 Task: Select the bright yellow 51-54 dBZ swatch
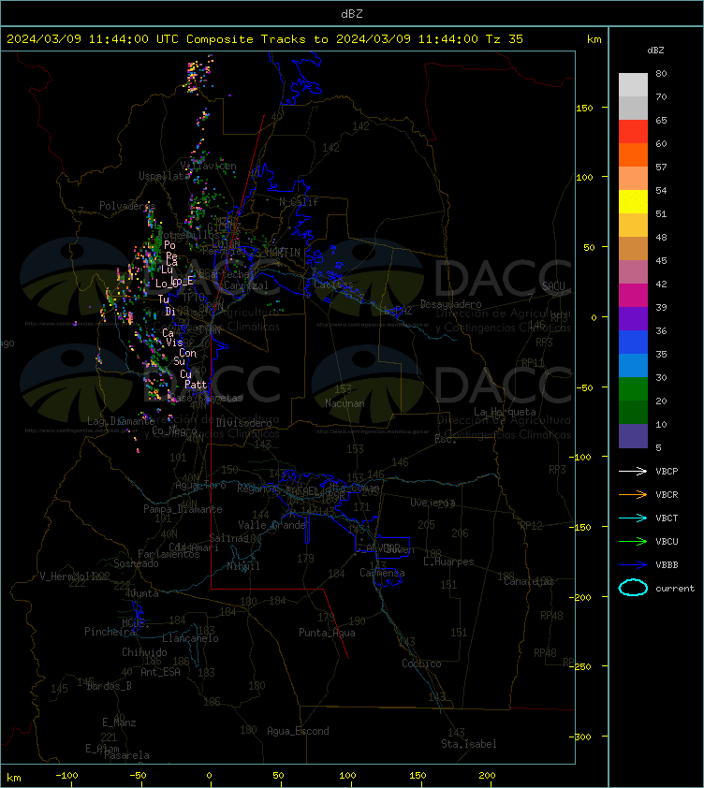633,202
